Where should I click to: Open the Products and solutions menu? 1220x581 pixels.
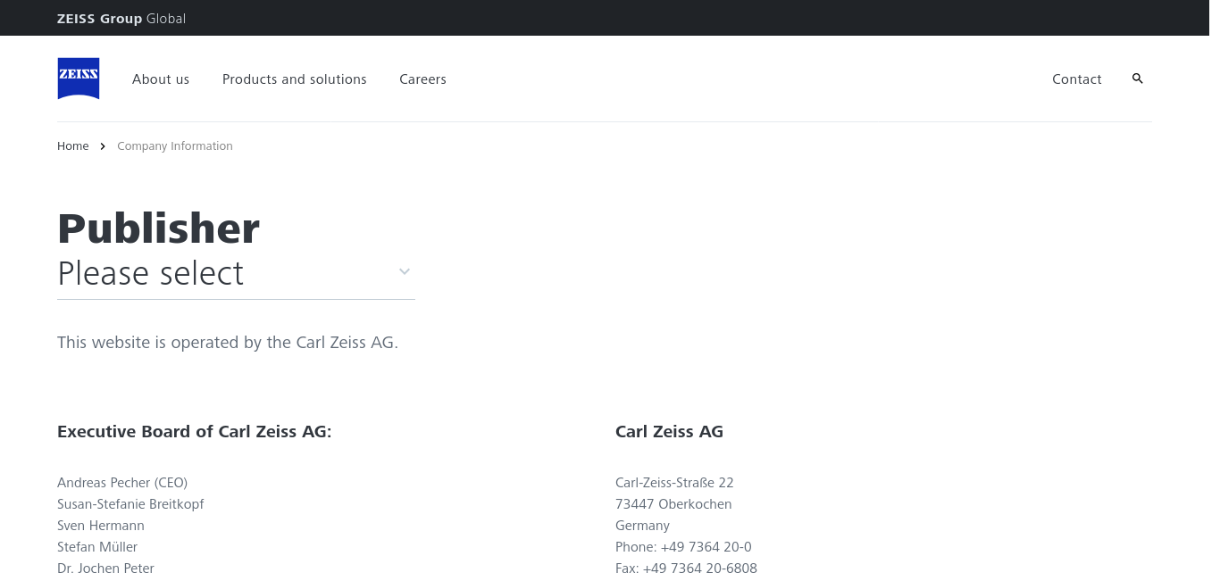point(295,79)
